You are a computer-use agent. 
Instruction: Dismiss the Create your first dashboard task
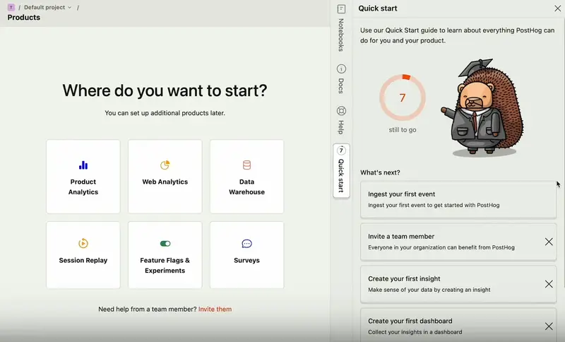(549, 326)
